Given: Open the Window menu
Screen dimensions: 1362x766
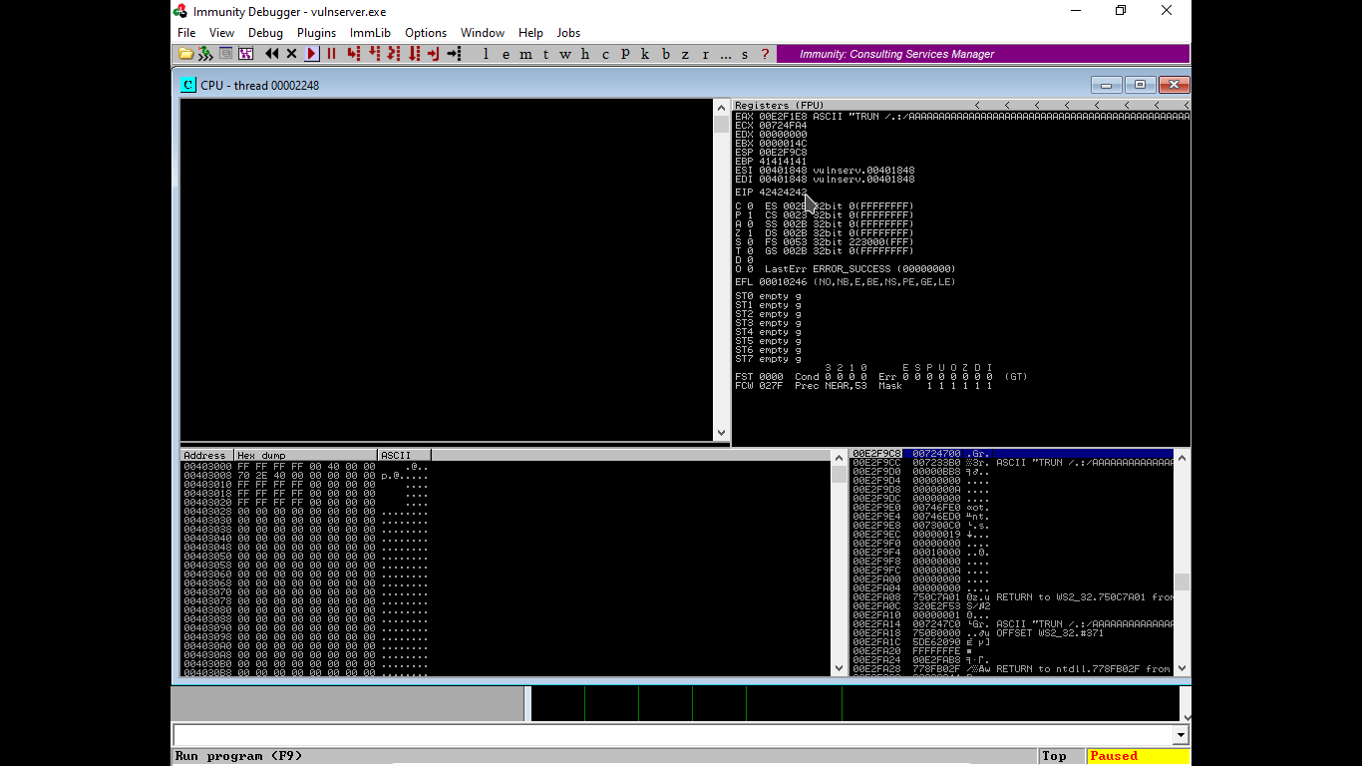Looking at the screenshot, I should point(483,33).
